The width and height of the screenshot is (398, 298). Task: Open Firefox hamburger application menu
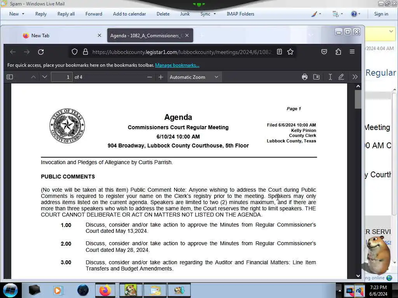tap(352, 52)
